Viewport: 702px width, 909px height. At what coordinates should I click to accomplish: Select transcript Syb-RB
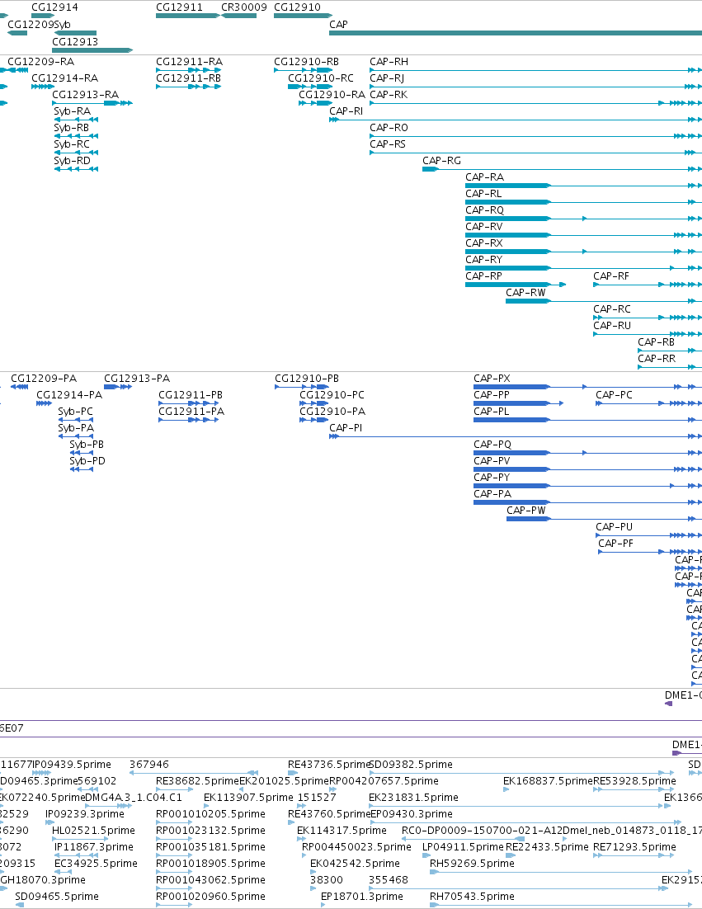click(x=72, y=128)
